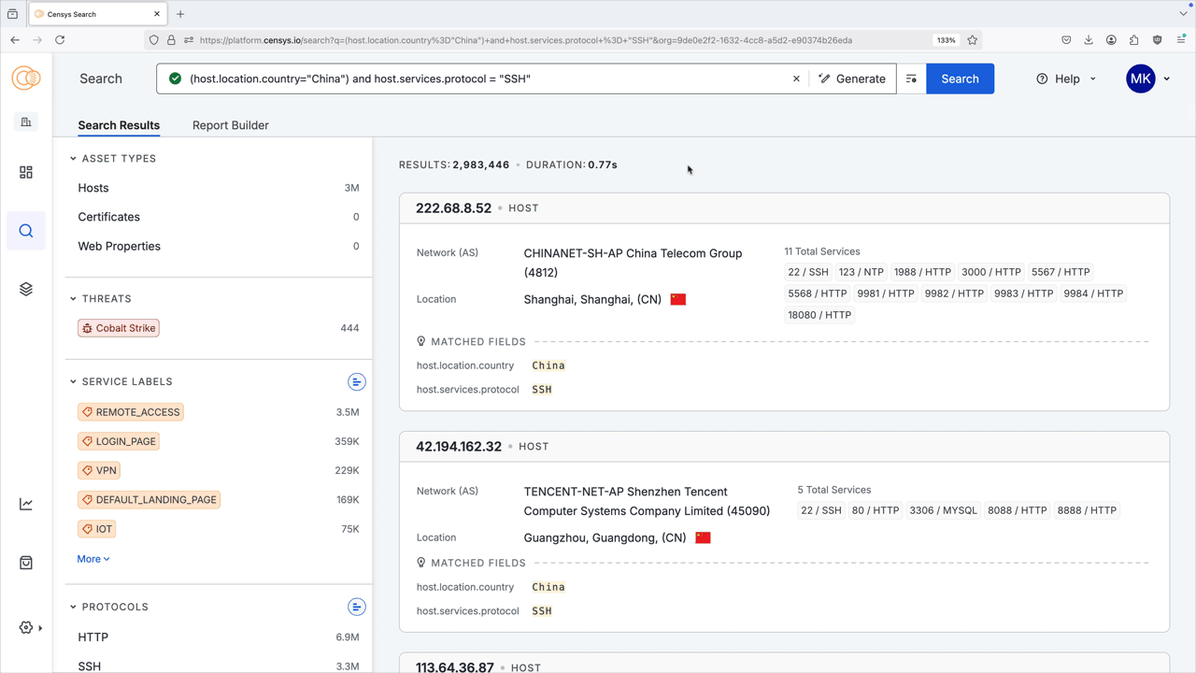
Task: Collapse the Threats section
Action: click(x=73, y=299)
